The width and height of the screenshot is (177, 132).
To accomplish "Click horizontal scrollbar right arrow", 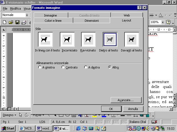I will point(171,109).
